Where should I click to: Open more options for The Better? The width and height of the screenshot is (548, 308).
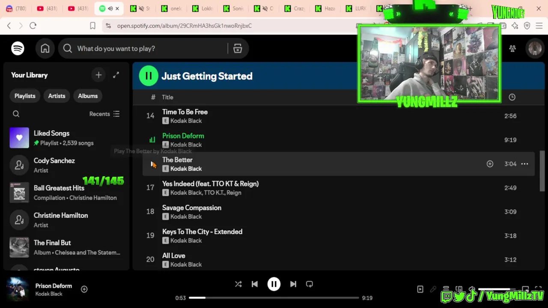tap(524, 164)
